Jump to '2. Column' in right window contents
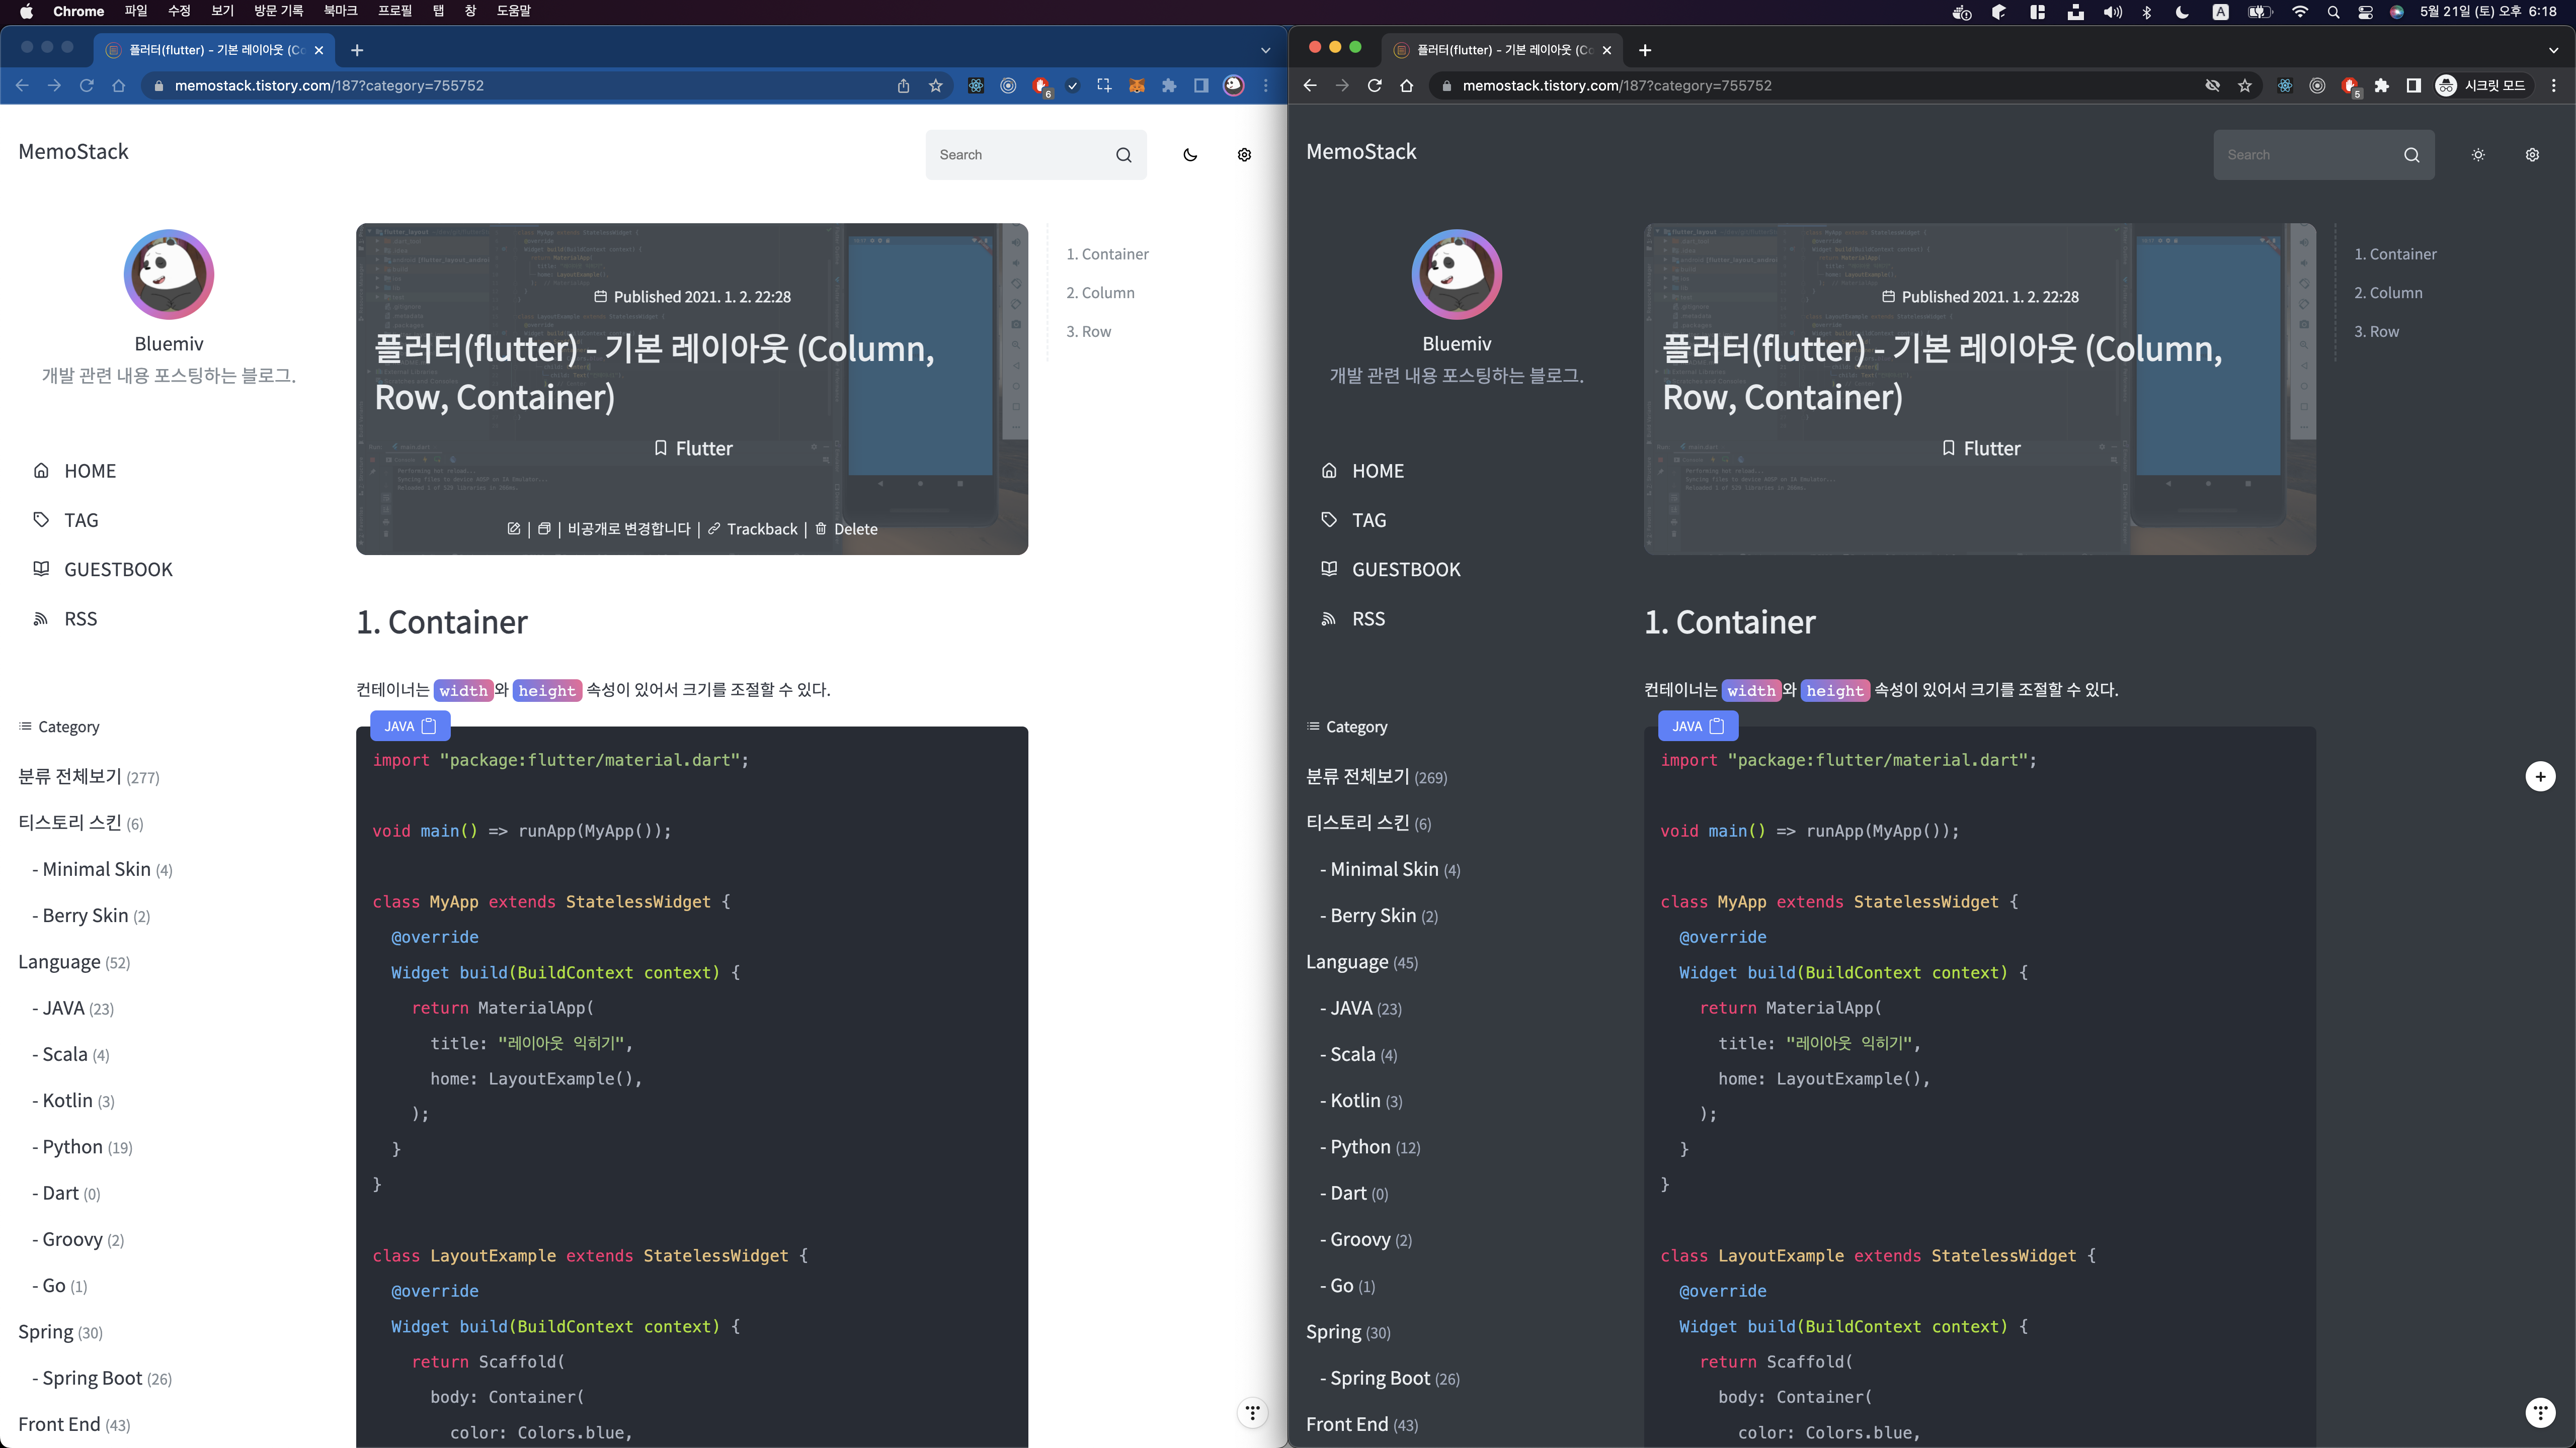2576x1448 pixels. tap(2388, 293)
